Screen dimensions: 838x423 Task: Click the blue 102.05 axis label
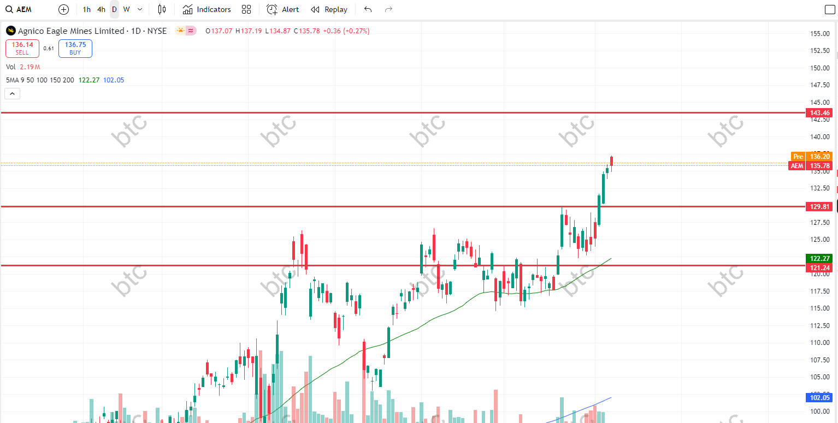(x=819, y=398)
